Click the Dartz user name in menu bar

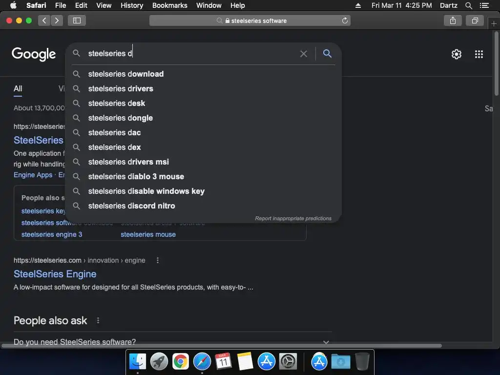[x=448, y=5]
